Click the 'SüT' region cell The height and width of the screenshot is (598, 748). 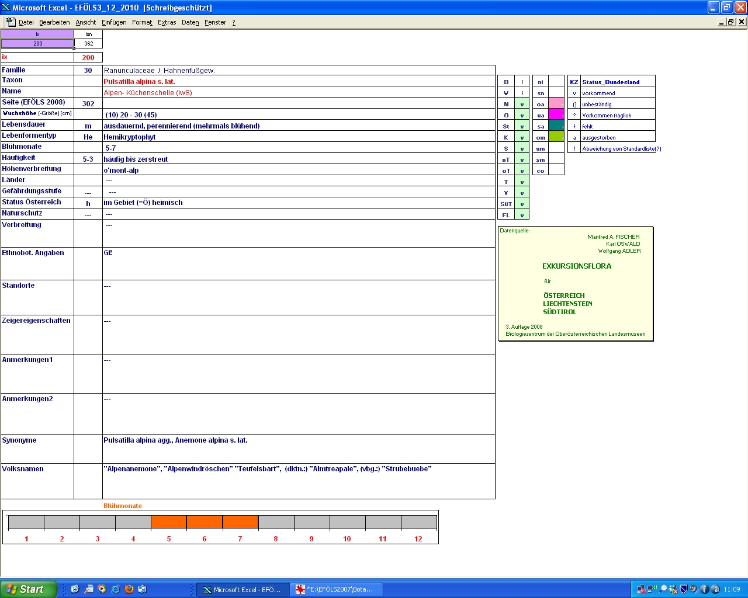[506, 204]
